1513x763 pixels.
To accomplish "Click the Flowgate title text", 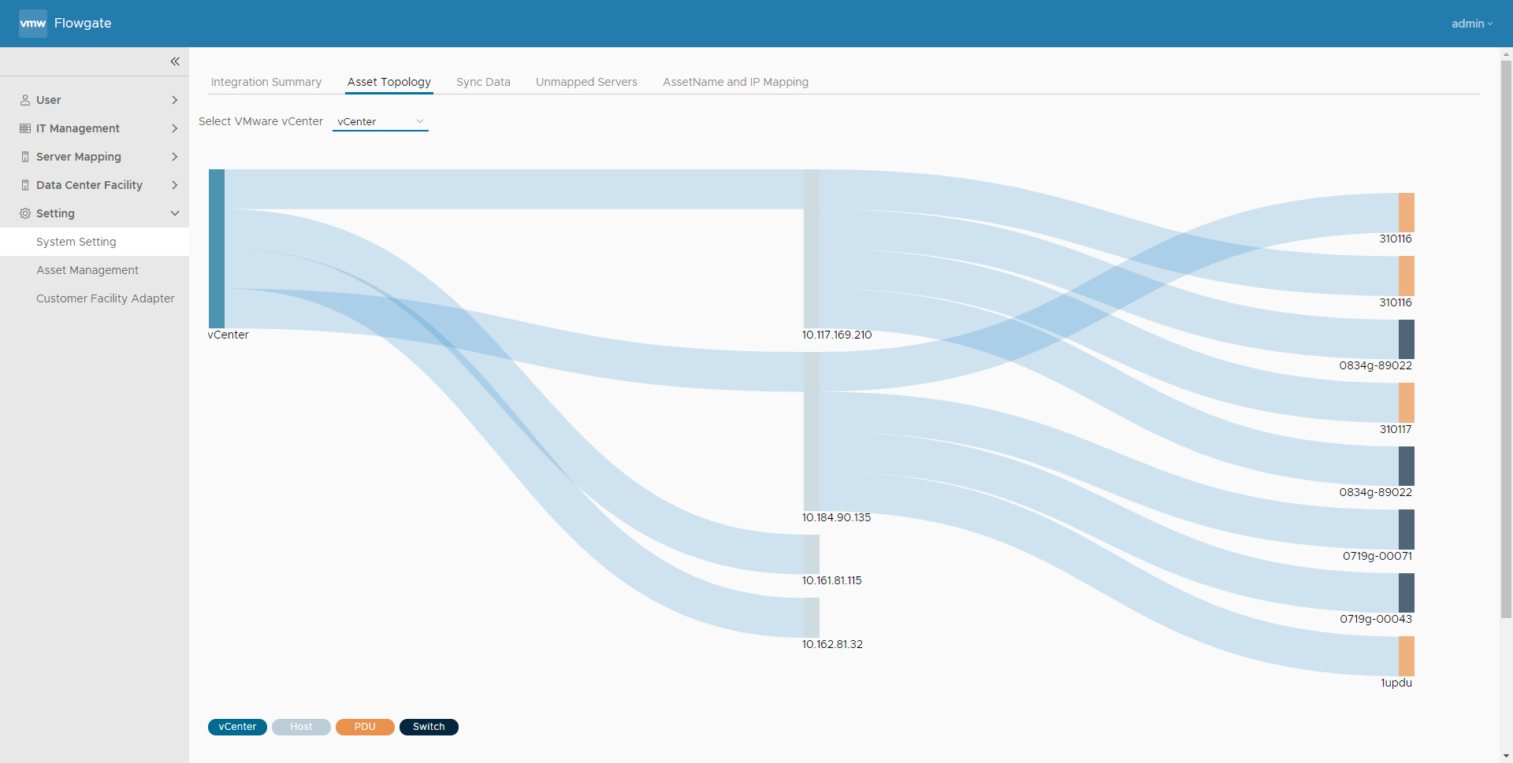I will [83, 24].
